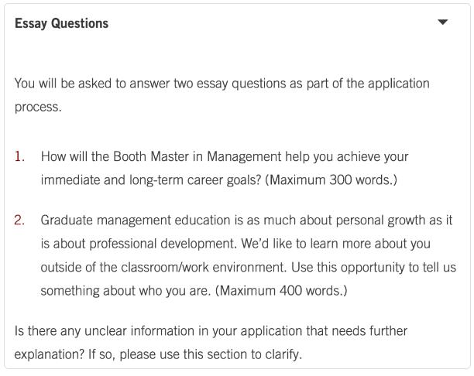Click the red number 2 list marker
Viewport: 474px width, 376px height.
coord(19,220)
